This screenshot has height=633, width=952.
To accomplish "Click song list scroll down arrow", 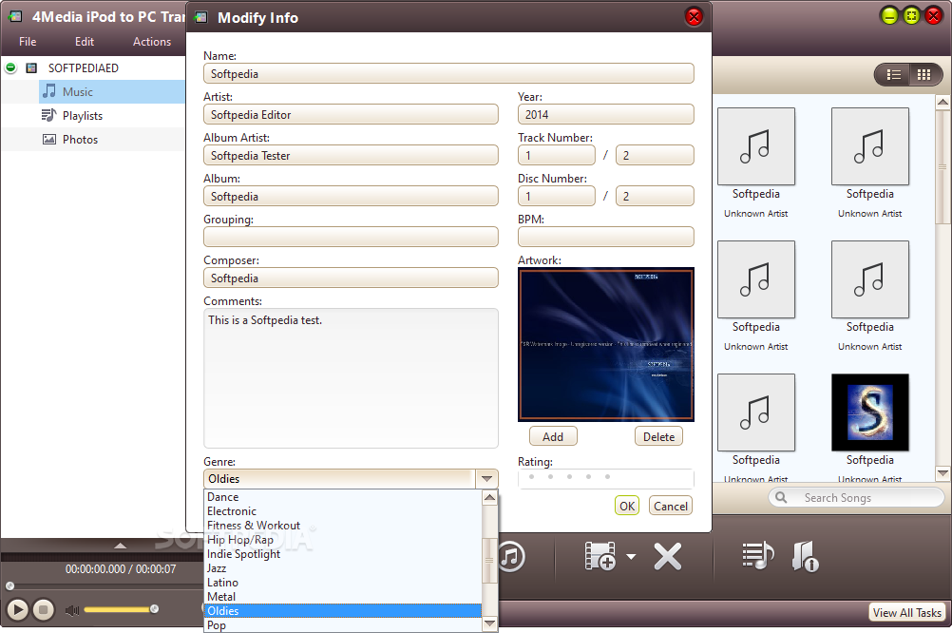I will 942,473.
